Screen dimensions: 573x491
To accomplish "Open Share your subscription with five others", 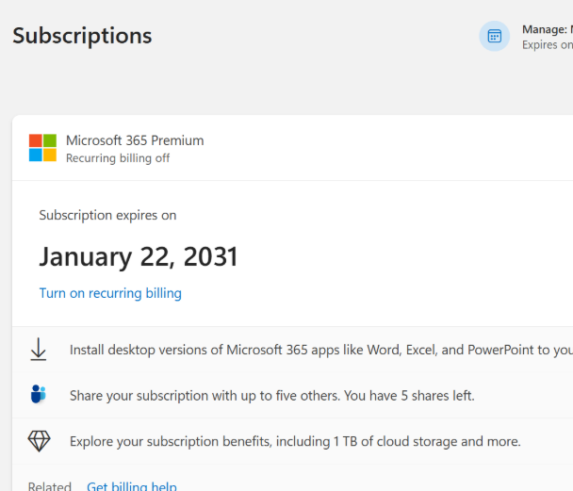I will [x=293, y=395].
